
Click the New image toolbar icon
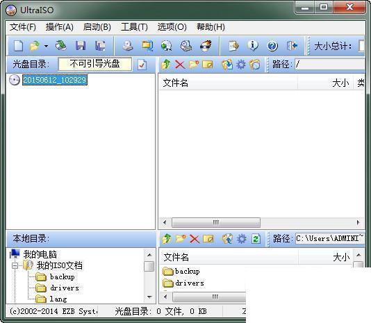(x=18, y=46)
